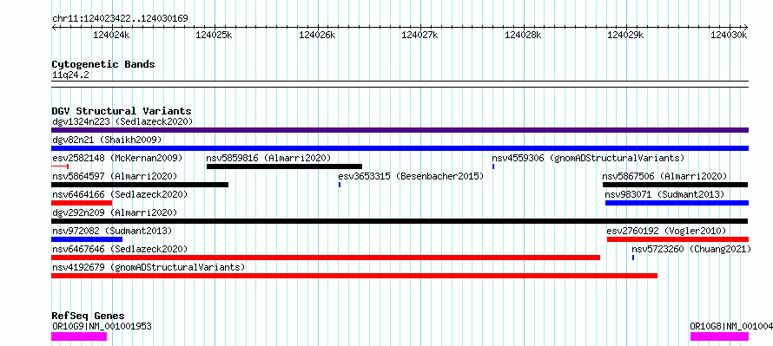773x346 pixels.
Task: Click the 124030k ruler position
Action: click(x=729, y=35)
